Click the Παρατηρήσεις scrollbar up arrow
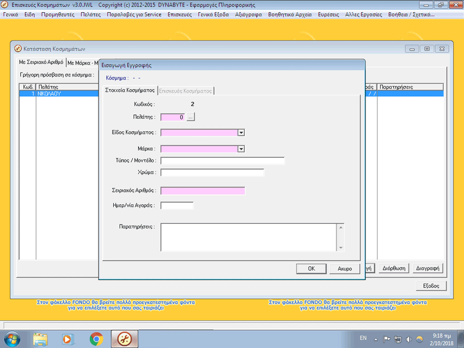The height and width of the screenshot is (348, 464). (x=340, y=227)
